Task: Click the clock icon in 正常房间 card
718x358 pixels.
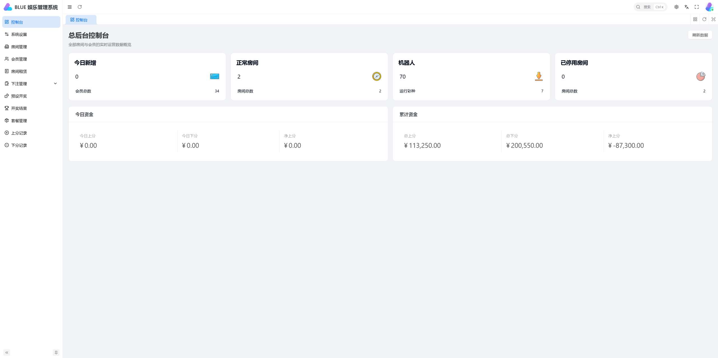Action: [x=377, y=76]
